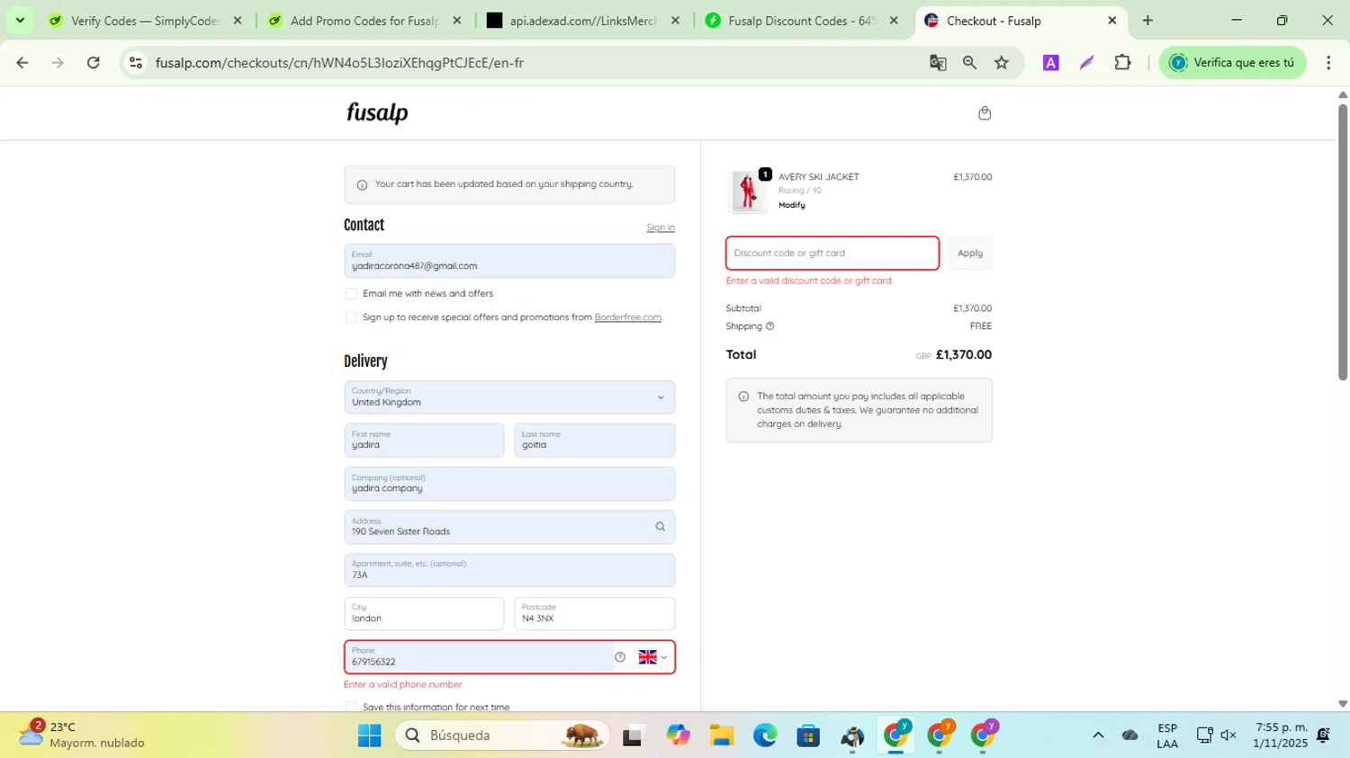The image size is (1350, 758).
Task: Switch to api.adexad.com tab
Action: (x=584, y=21)
